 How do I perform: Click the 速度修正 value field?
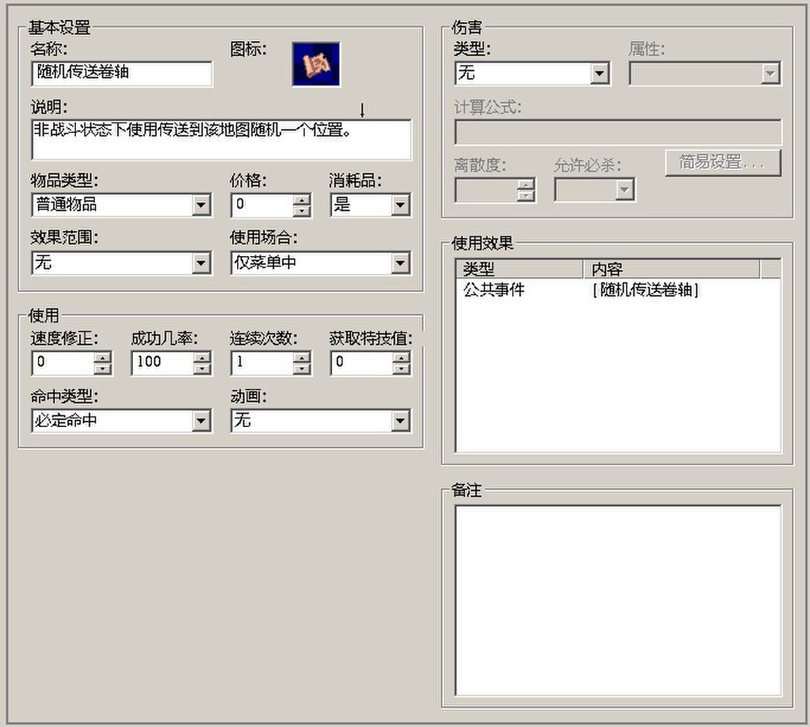(63, 362)
